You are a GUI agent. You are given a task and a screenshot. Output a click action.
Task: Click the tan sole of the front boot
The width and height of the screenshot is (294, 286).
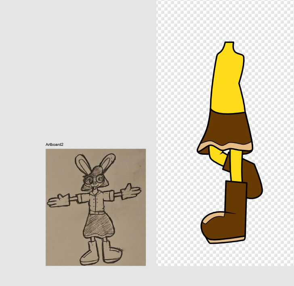[x=226, y=240]
